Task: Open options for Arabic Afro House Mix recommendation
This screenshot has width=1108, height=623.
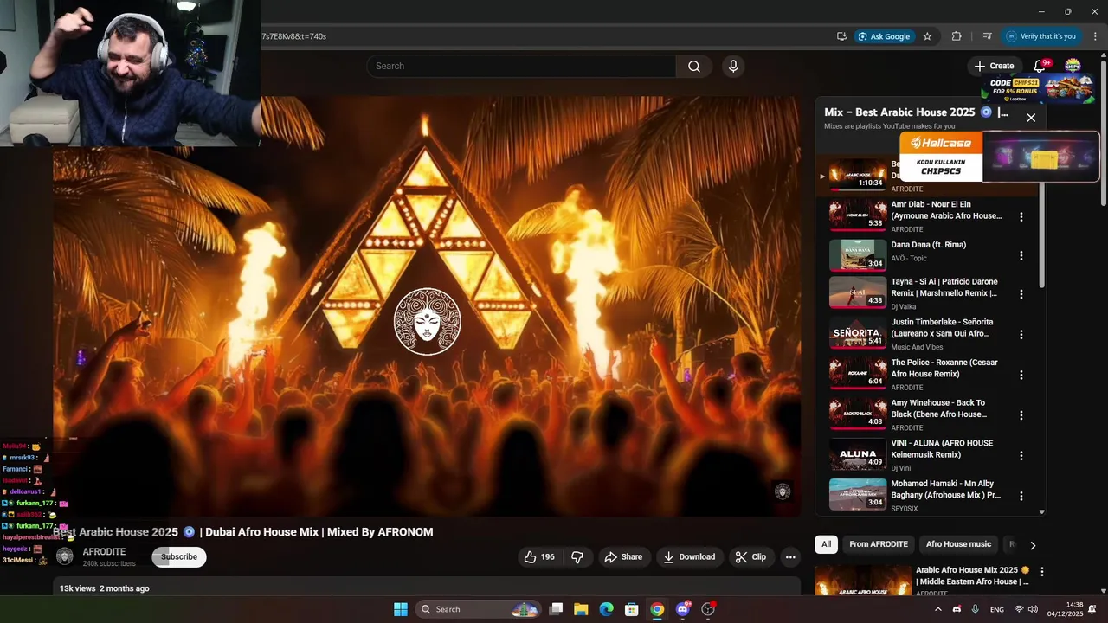Action: (x=1042, y=572)
